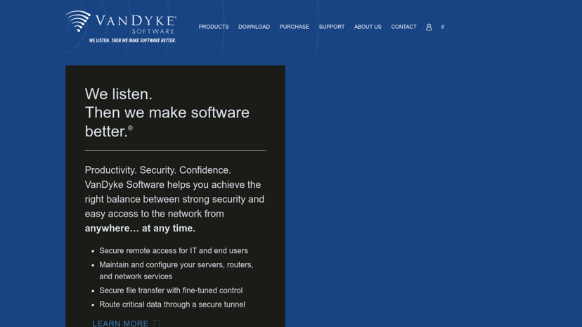This screenshot has height=327, width=582.
Task: Open the About Us menu
Action: click(x=368, y=27)
